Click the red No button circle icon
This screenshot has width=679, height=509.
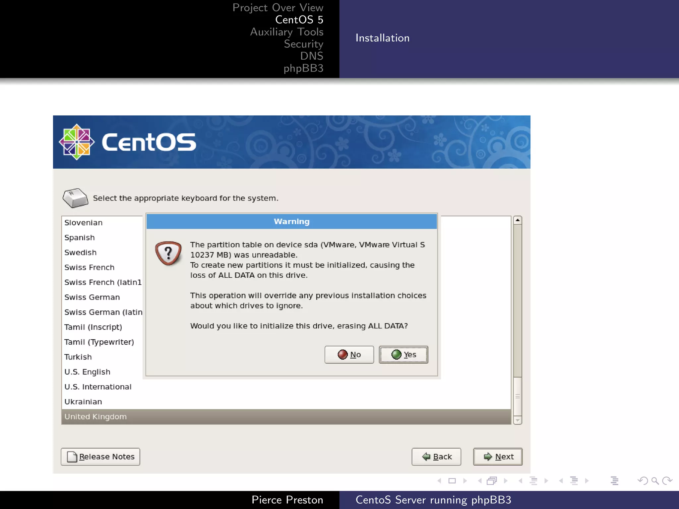(x=342, y=355)
